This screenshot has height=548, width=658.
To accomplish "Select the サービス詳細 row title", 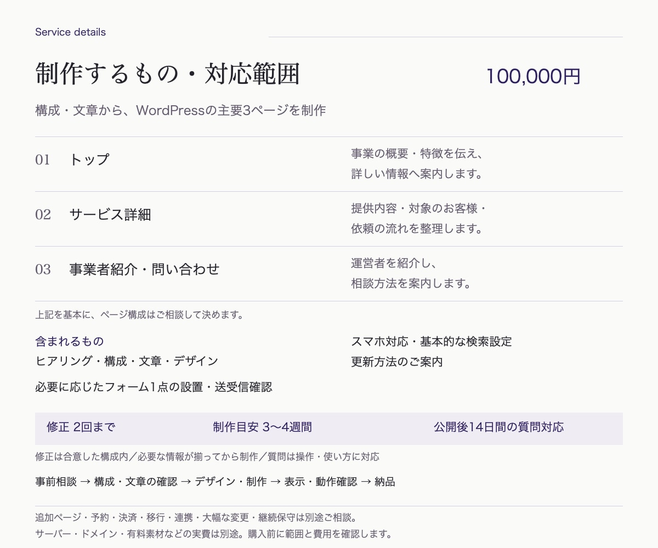I will coord(110,214).
